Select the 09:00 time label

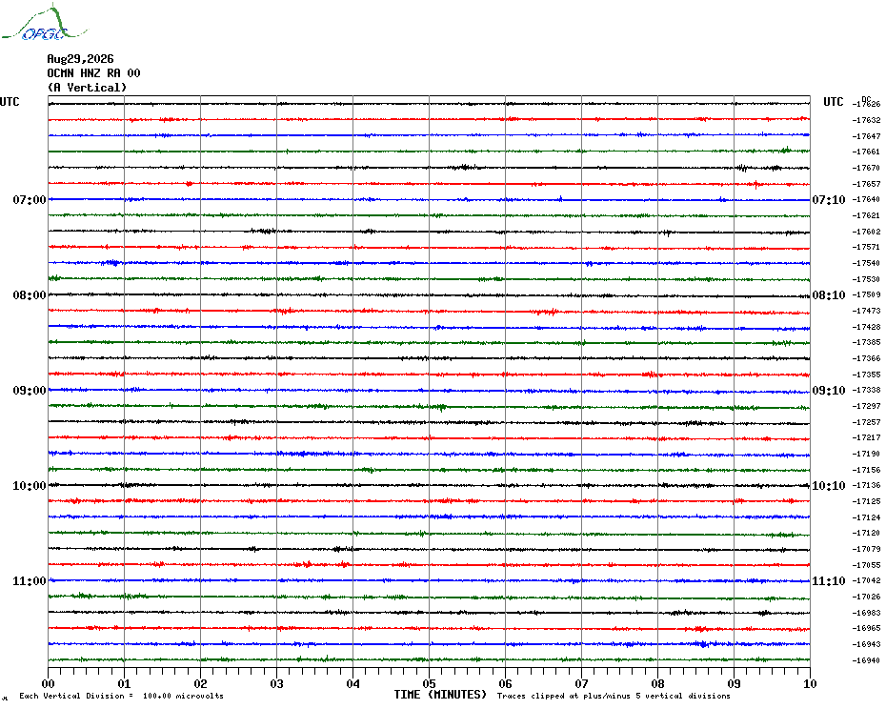[30, 391]
